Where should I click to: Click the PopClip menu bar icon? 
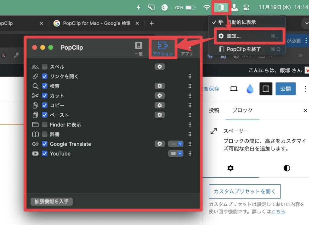coord(221,8)
